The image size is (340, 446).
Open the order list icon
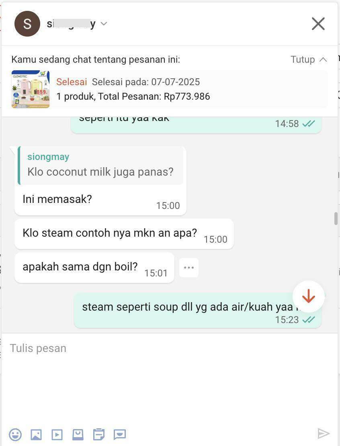(x=99, y=434)
